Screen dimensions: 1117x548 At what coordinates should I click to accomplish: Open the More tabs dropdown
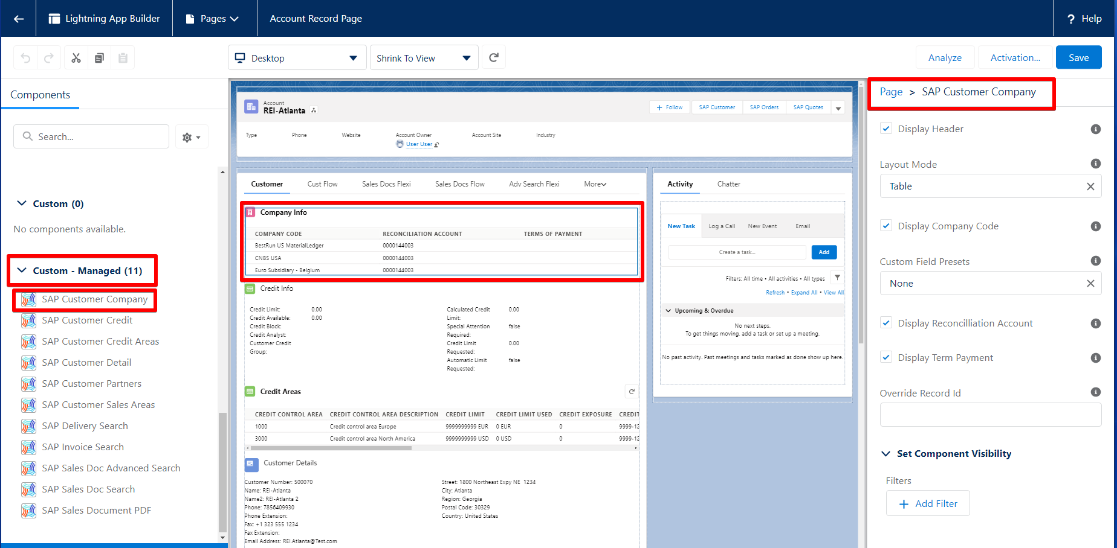tap(595, 184)
